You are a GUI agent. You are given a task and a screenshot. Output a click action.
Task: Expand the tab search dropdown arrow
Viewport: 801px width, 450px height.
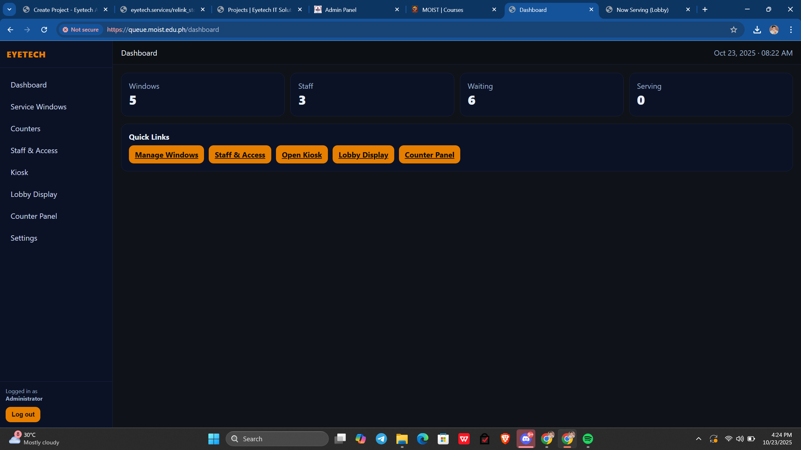pos(9,9)
